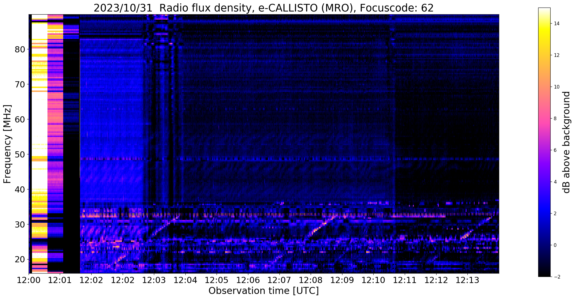Click the 80 tick on frequency axis

tap(20, 50)
